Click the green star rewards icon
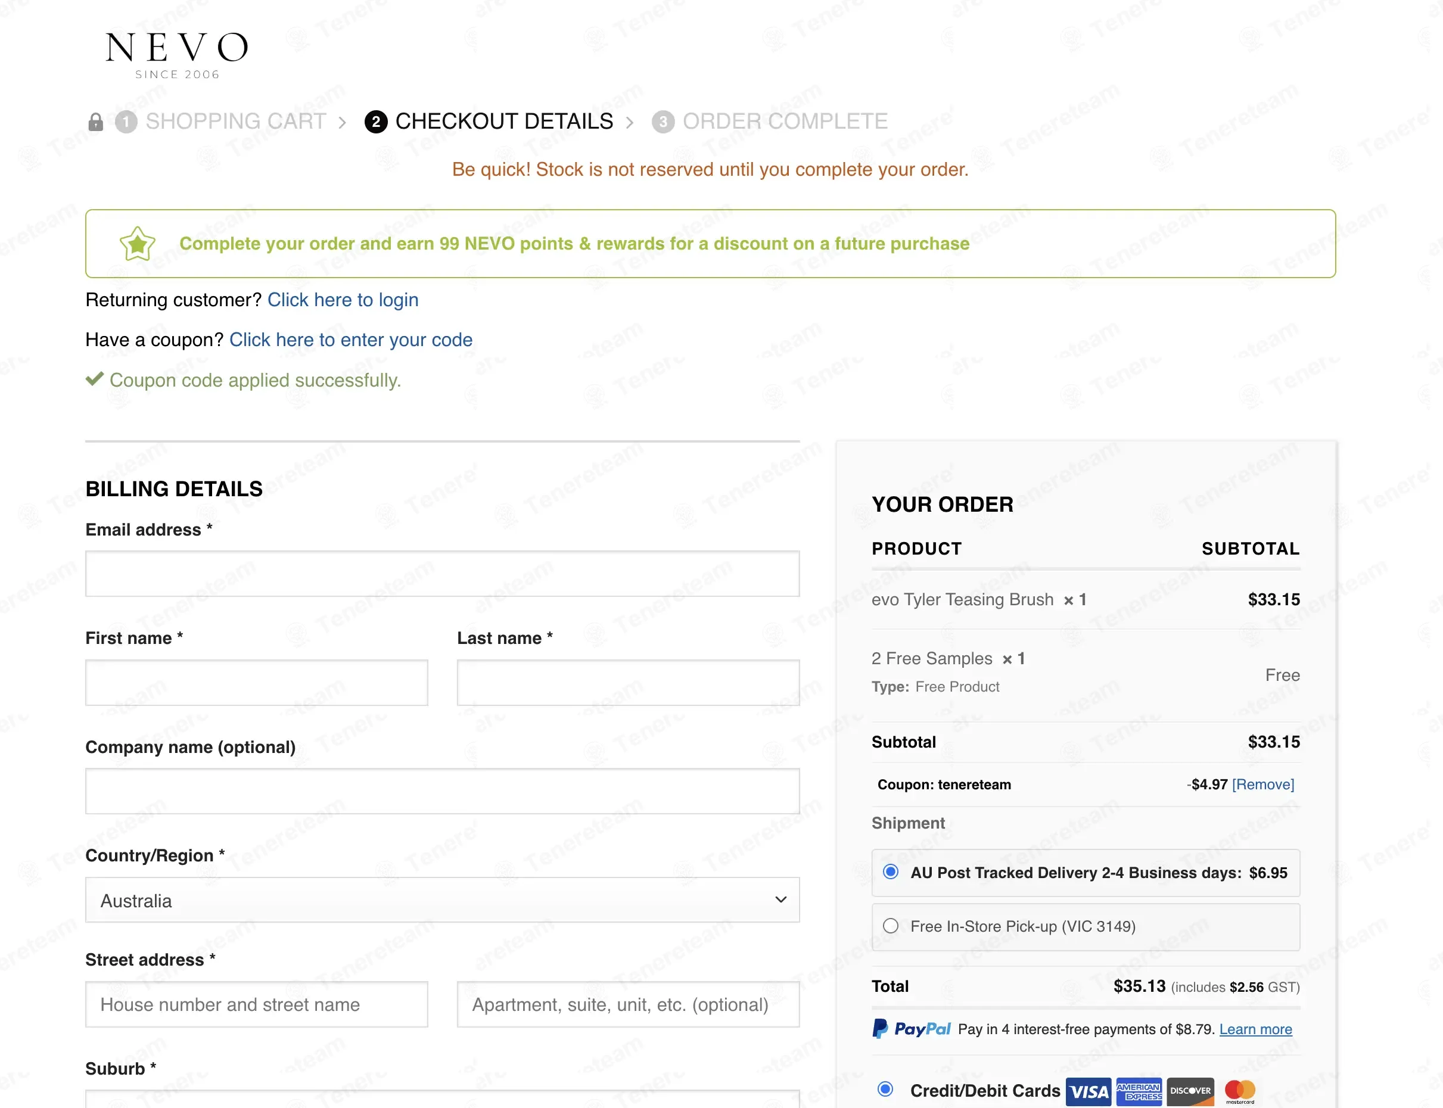1443x1108 pixels. pos(137,244)
